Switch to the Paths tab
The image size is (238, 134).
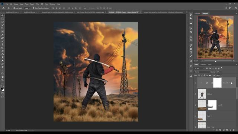(210, 64)
